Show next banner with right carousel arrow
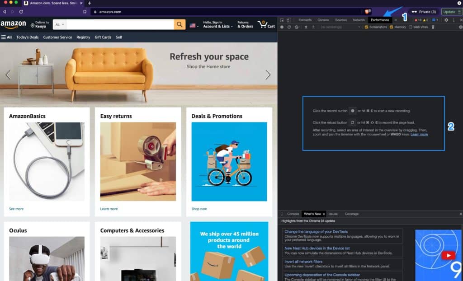The height and width of the screenshot is (281, 463). pyautogui.click(x=268, y=75)
